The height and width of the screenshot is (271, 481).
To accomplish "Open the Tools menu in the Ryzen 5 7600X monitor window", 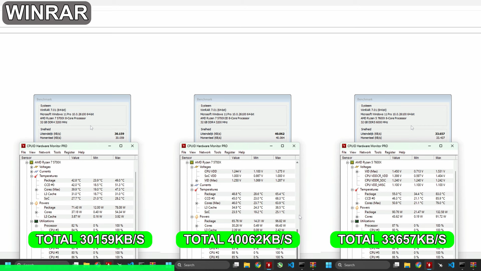I will click(x=378, y=152).
